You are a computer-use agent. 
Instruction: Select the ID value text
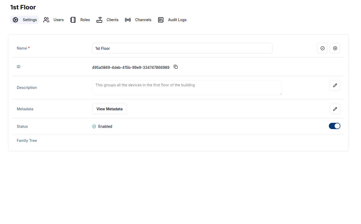point(131,68)
